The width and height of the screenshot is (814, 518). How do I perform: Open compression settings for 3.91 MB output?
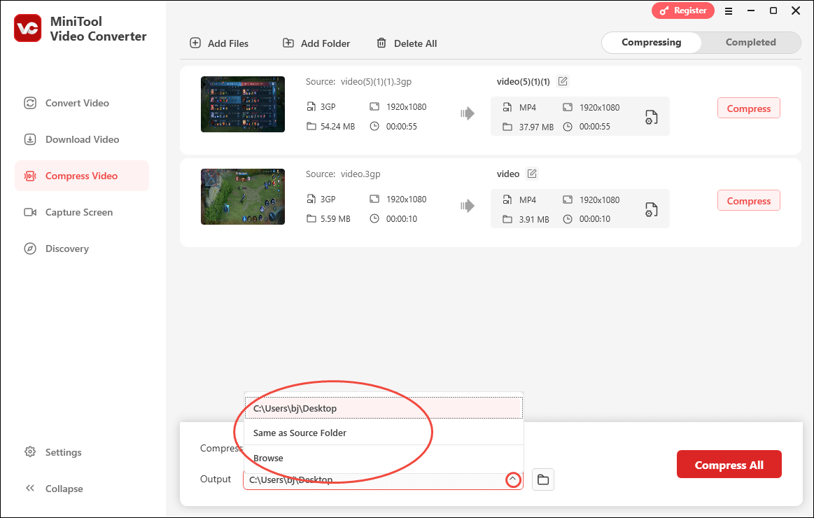pos(651,209)
